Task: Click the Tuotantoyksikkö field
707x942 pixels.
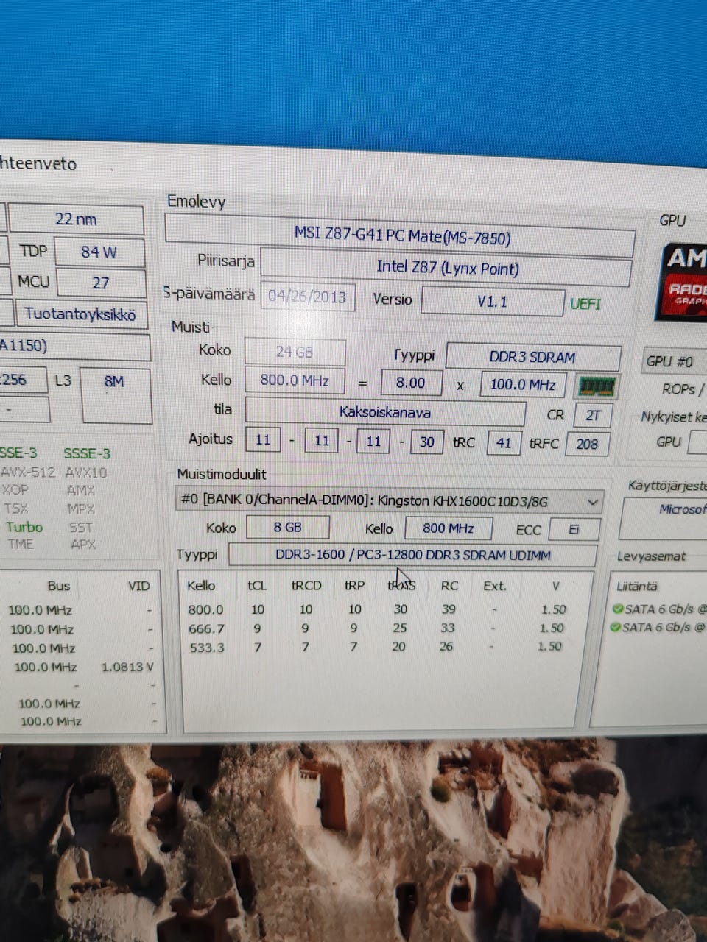Action: [x=80, y=314]
